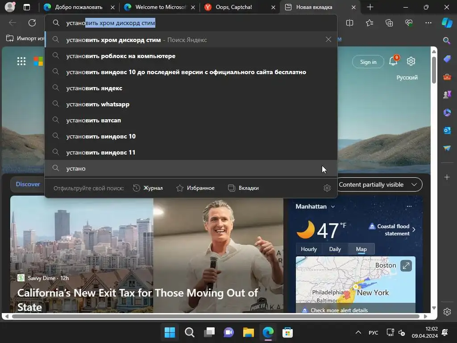This screenshot has height=343, width=457.
Task: Open weather card more options ellipsis
Action: point(409,206)
